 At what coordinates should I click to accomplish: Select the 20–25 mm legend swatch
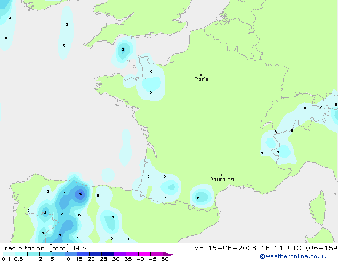tap(95, 254)
